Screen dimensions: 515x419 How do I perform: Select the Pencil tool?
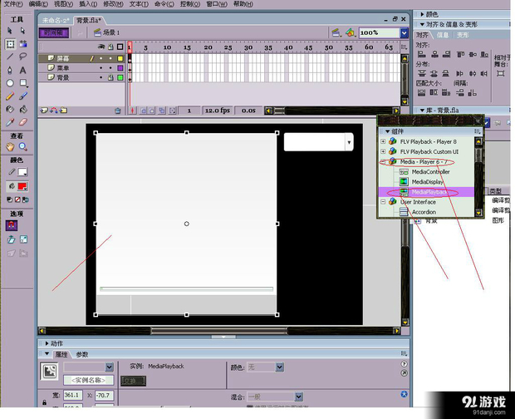click(10, 96)
